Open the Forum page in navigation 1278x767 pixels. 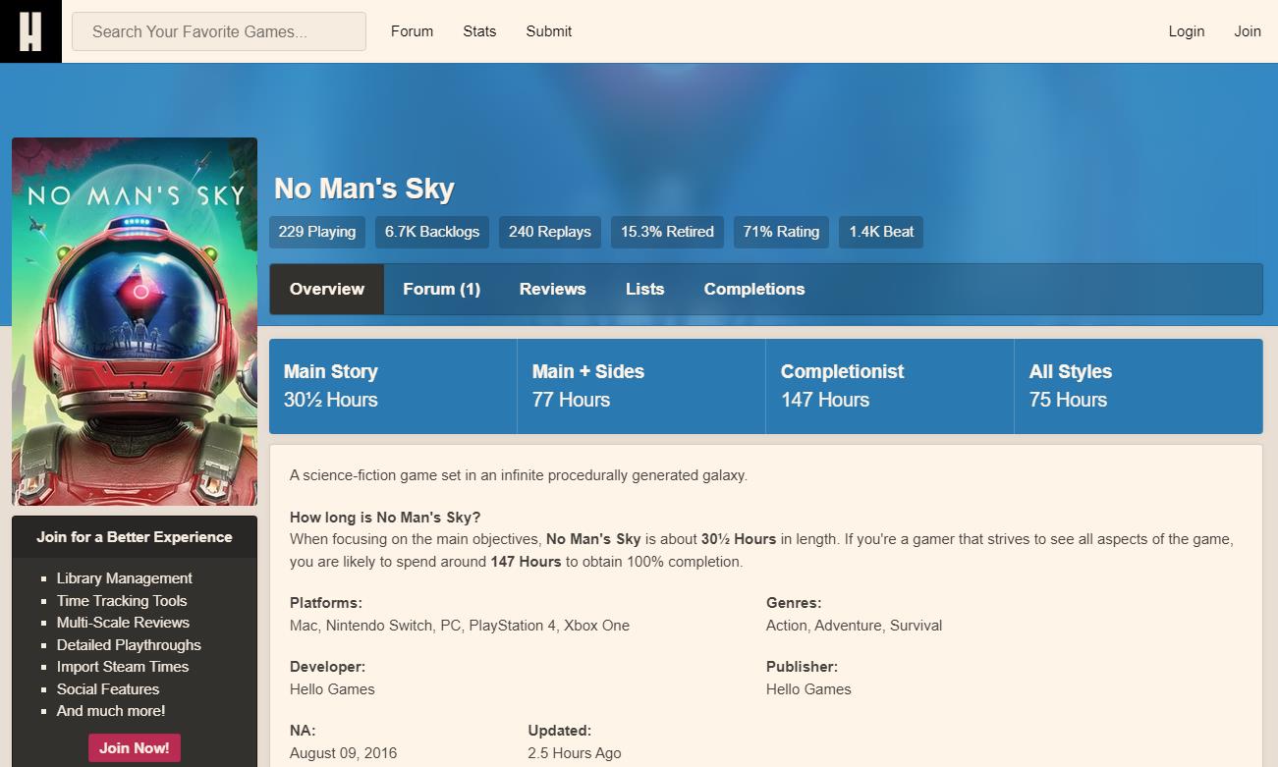(x=412, y=31)
